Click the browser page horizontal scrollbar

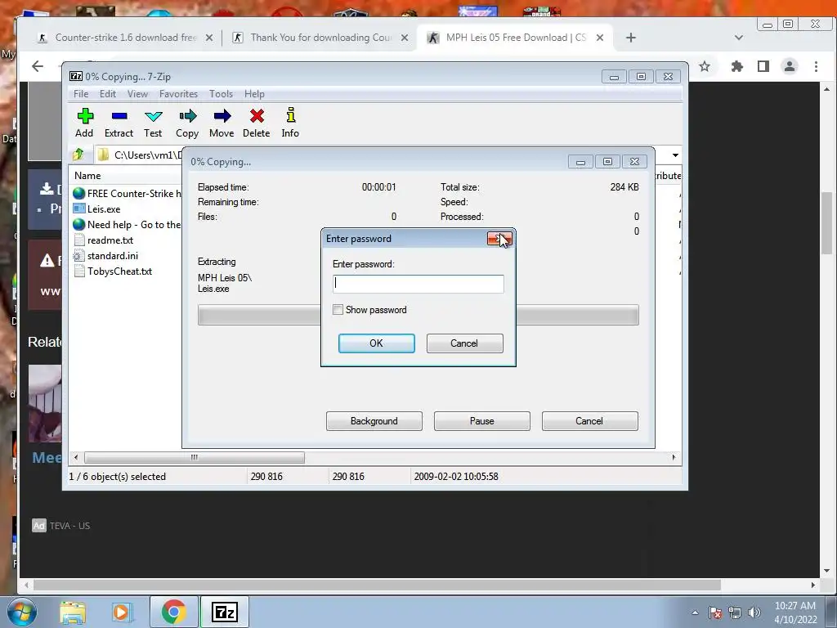click(x=377, y=585)
